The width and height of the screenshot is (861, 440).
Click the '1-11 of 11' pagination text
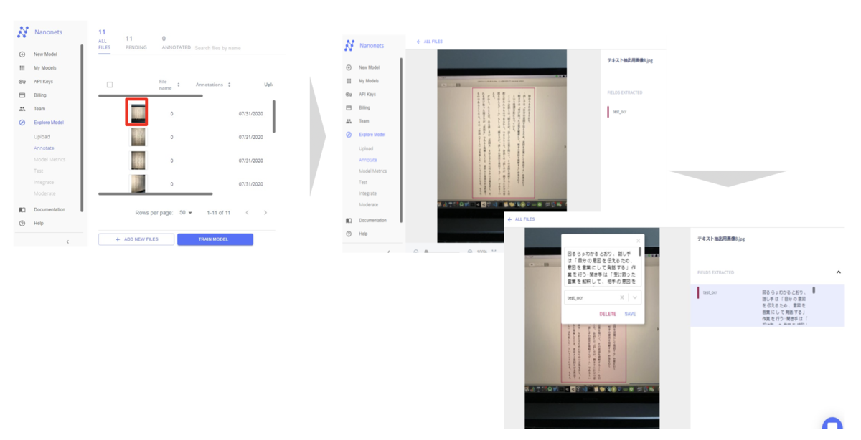tap(219, 213)
